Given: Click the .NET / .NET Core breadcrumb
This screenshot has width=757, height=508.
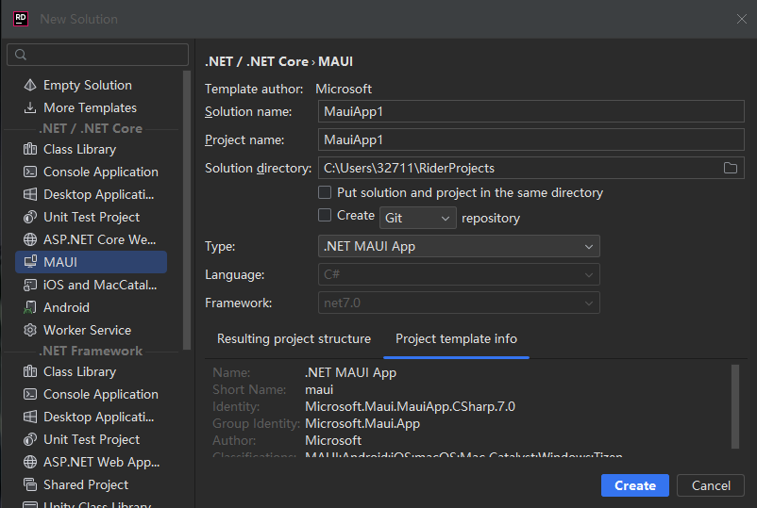Looking at the screenshot, I should 257,61.
